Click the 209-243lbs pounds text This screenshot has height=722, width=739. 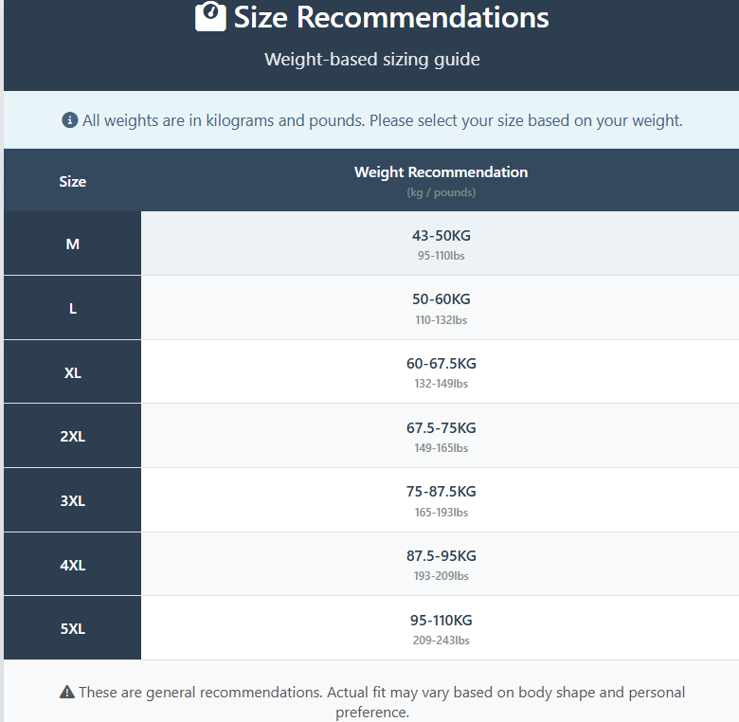[441, 641]
